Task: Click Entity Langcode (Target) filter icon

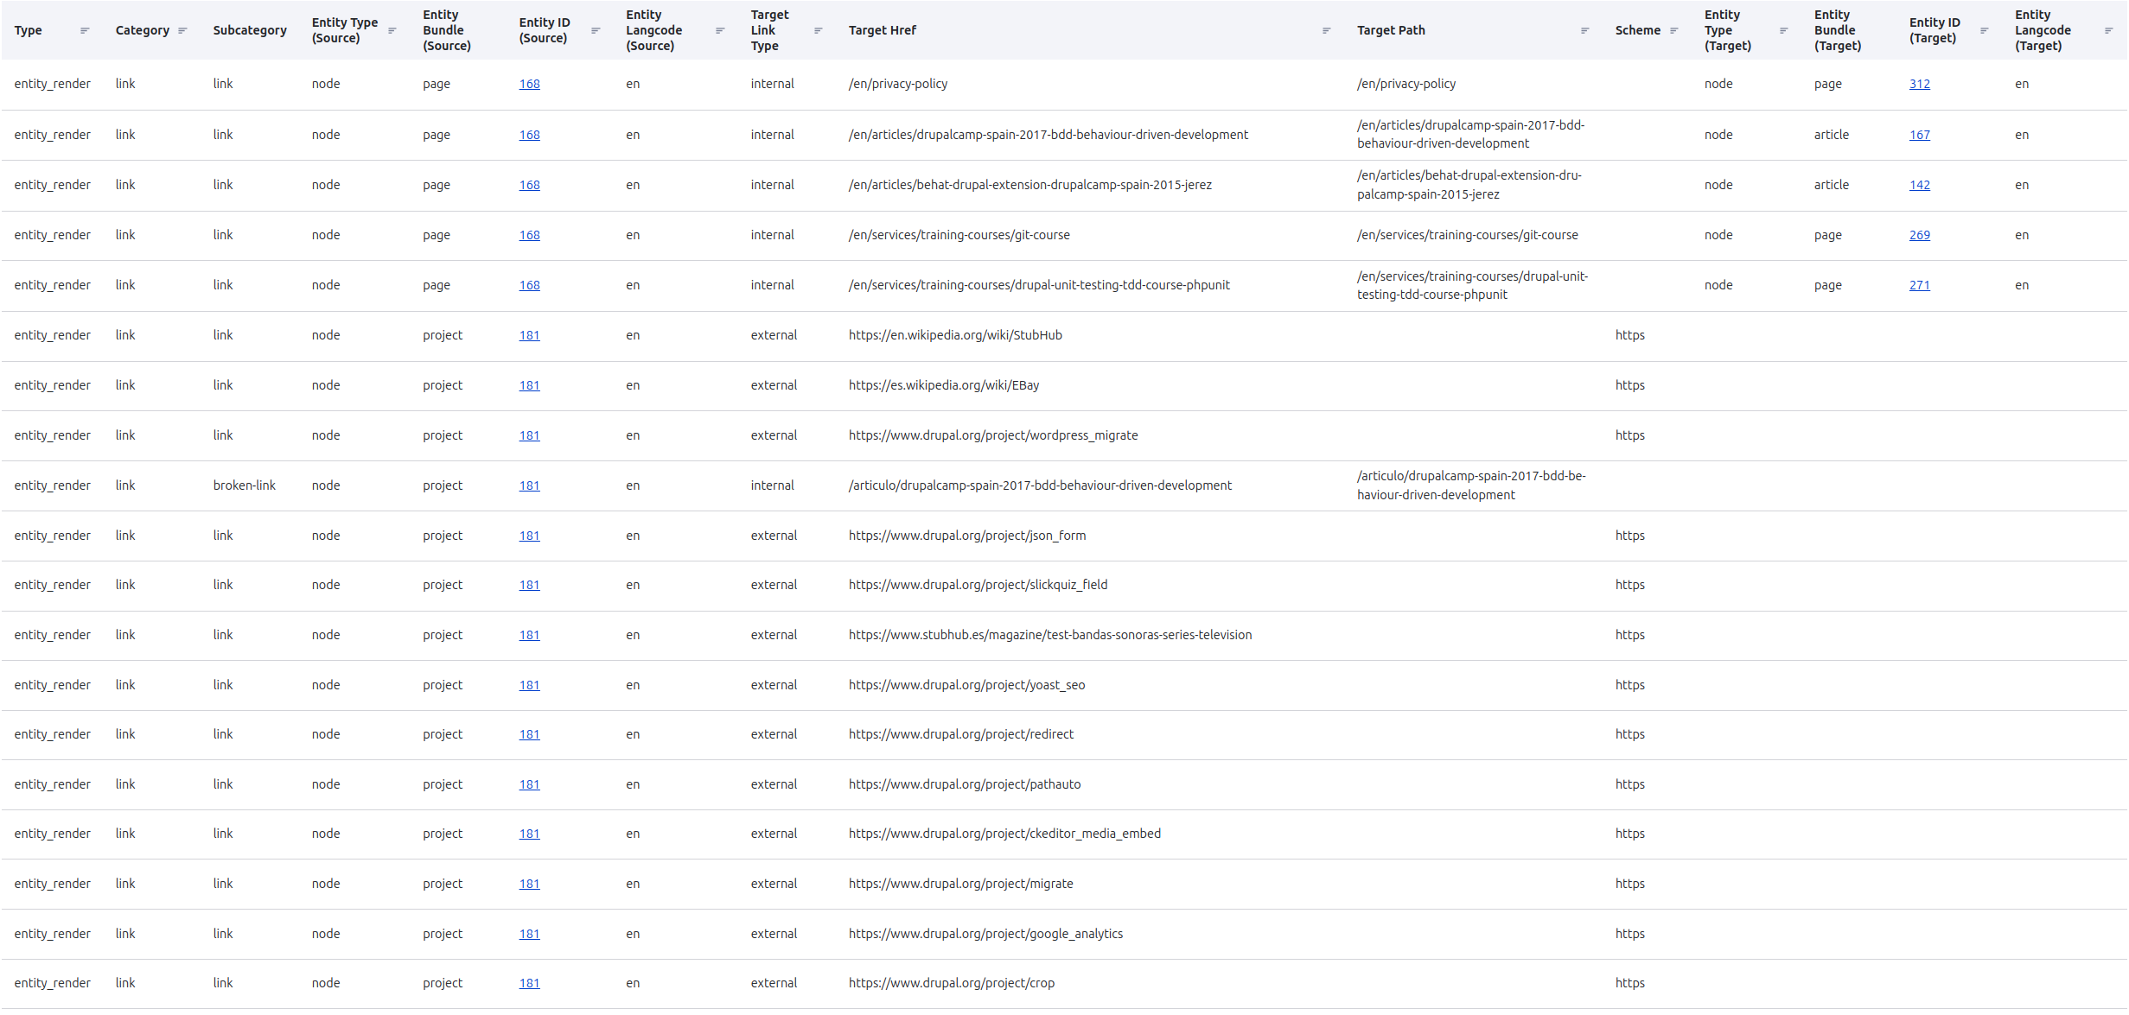Action: point(2109,30)
